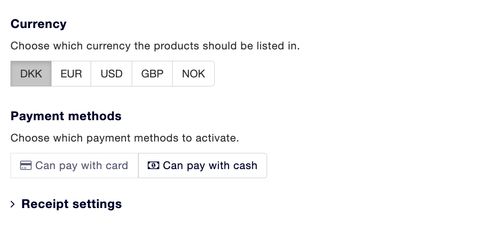Expand the Receipt settings section
The width and height of the screenshot is (478, 228).
coord(66,204)
